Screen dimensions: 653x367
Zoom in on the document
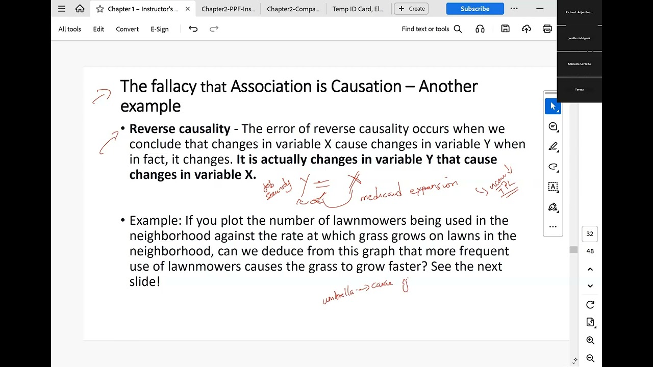[x=590, y=340]
